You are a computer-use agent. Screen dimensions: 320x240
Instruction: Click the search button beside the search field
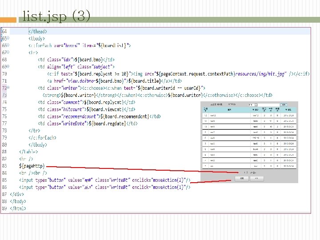pyautogui.click(x=284, y=105)
